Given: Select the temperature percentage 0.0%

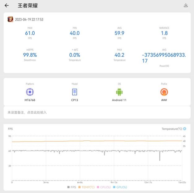Looking at the screenshot, I should [x=75, y=55].
